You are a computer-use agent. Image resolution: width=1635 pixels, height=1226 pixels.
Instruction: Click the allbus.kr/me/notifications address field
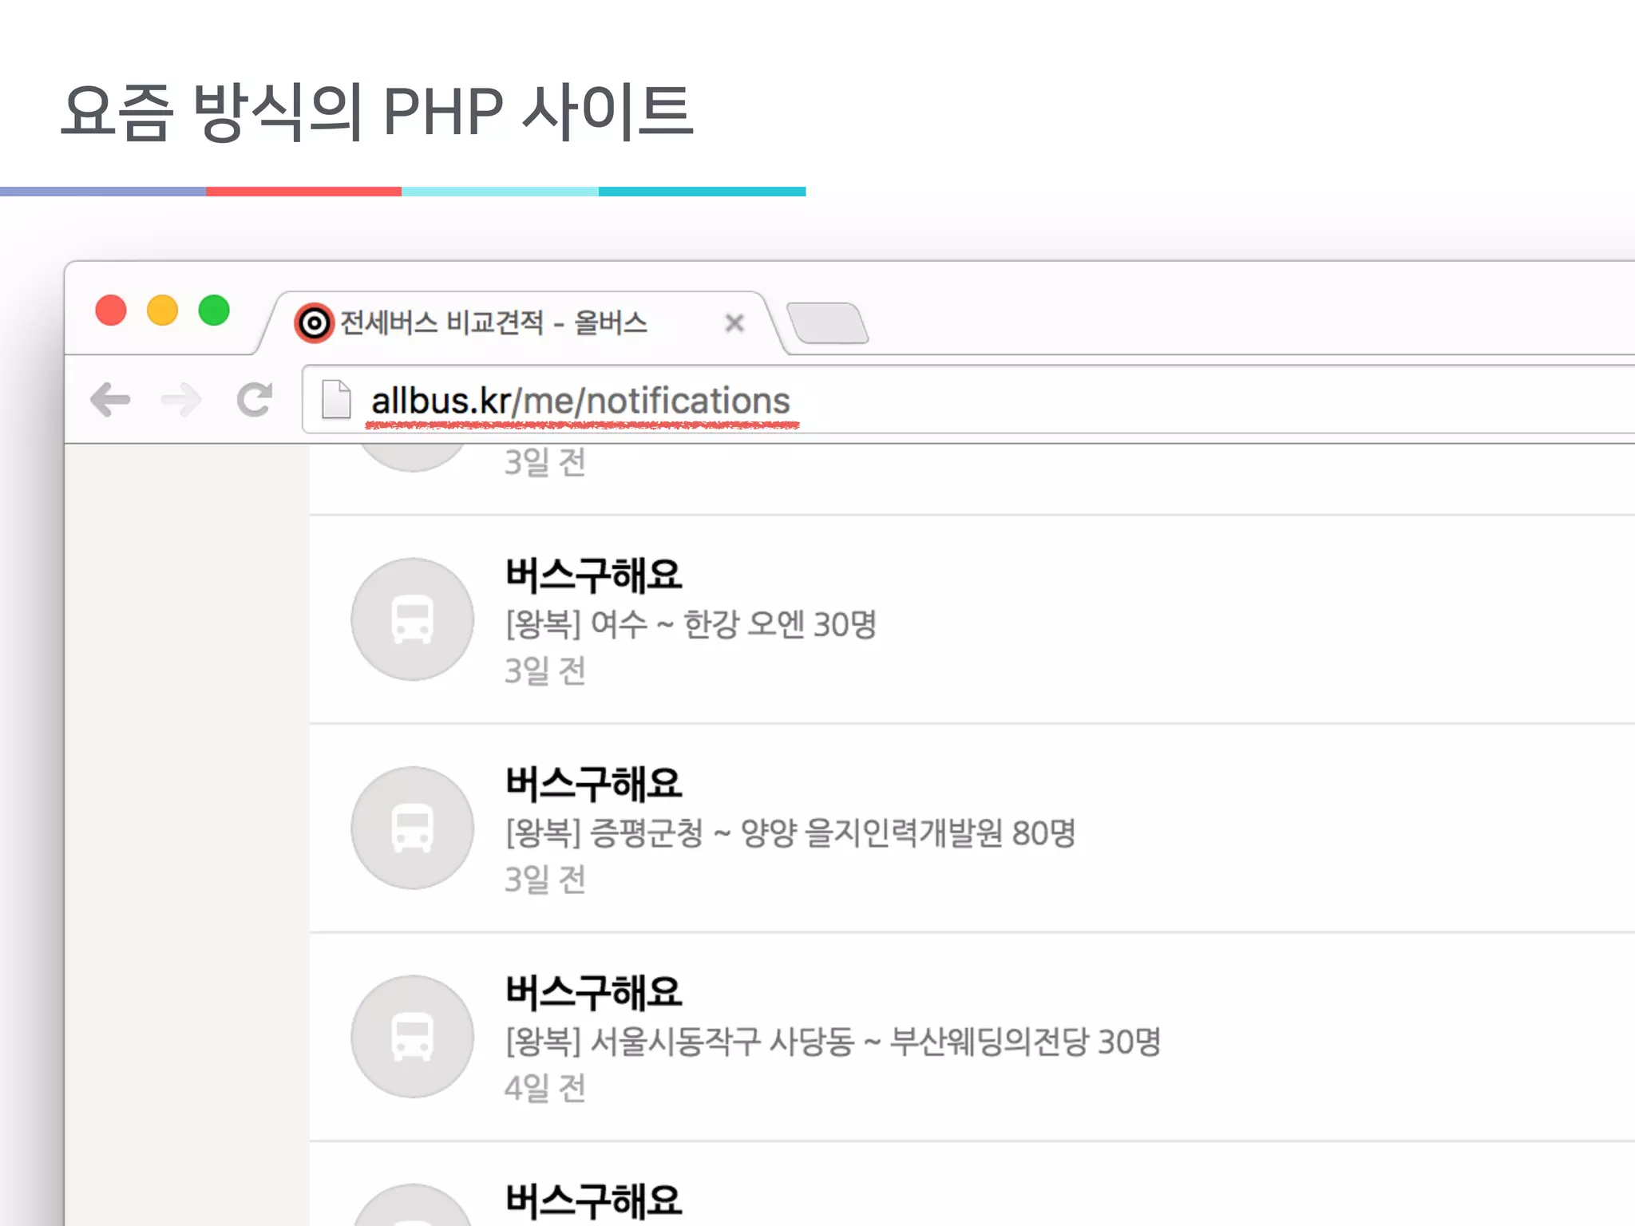(968, 400)
